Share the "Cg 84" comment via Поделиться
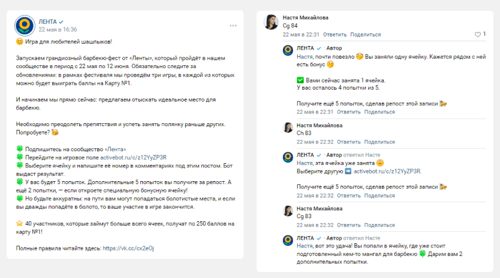This screenshot has width=500, height=278. tap(365, 34)
